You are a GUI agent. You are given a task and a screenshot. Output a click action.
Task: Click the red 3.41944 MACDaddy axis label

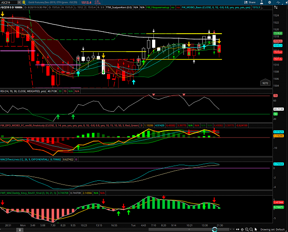[x=279, y=202]
